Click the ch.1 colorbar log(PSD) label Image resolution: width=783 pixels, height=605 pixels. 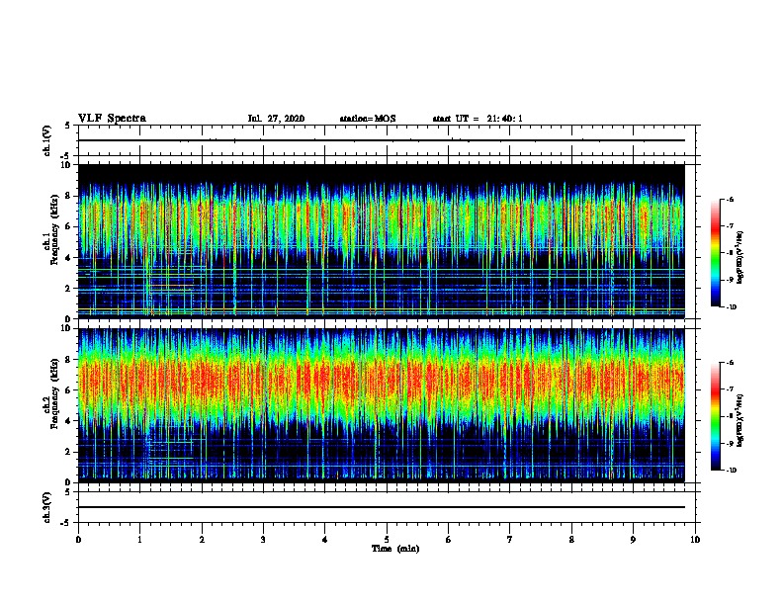point(740,258)
